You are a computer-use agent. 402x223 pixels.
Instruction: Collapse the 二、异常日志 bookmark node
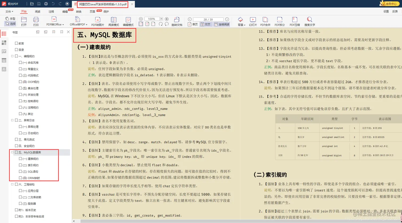pos(12,120)
